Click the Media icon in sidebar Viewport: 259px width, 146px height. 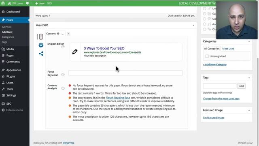(x=3, y=49)
